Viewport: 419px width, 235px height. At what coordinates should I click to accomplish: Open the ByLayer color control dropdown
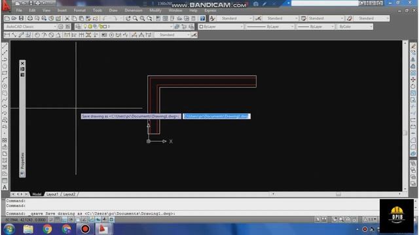pyautogui.click(x=242, y=27)
